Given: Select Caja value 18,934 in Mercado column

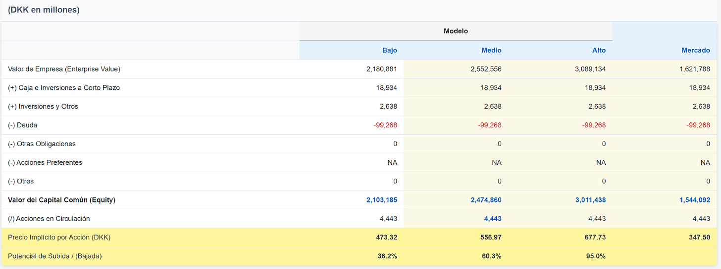Looking at the screenshot, I should click(699, 88).
